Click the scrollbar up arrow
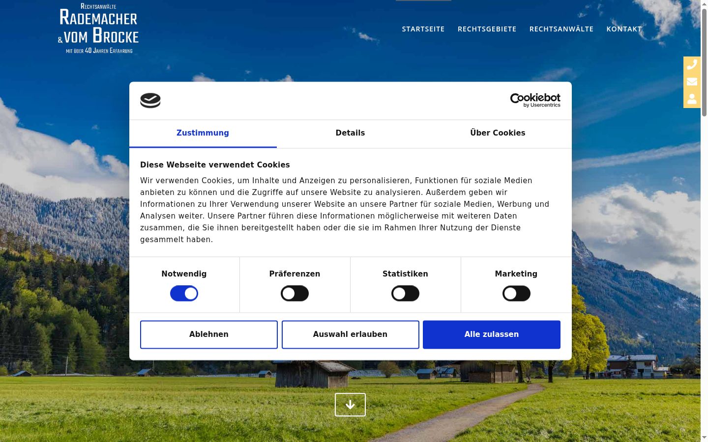Image resolution: width=708 pixels, height=442 pixels. click(x=704, y=3)
